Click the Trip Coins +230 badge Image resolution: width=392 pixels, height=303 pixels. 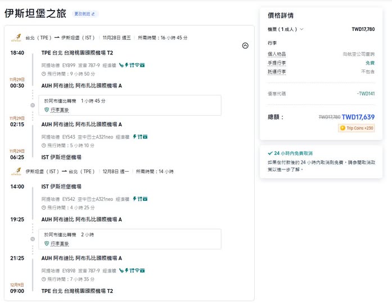[x=356, y=128]
